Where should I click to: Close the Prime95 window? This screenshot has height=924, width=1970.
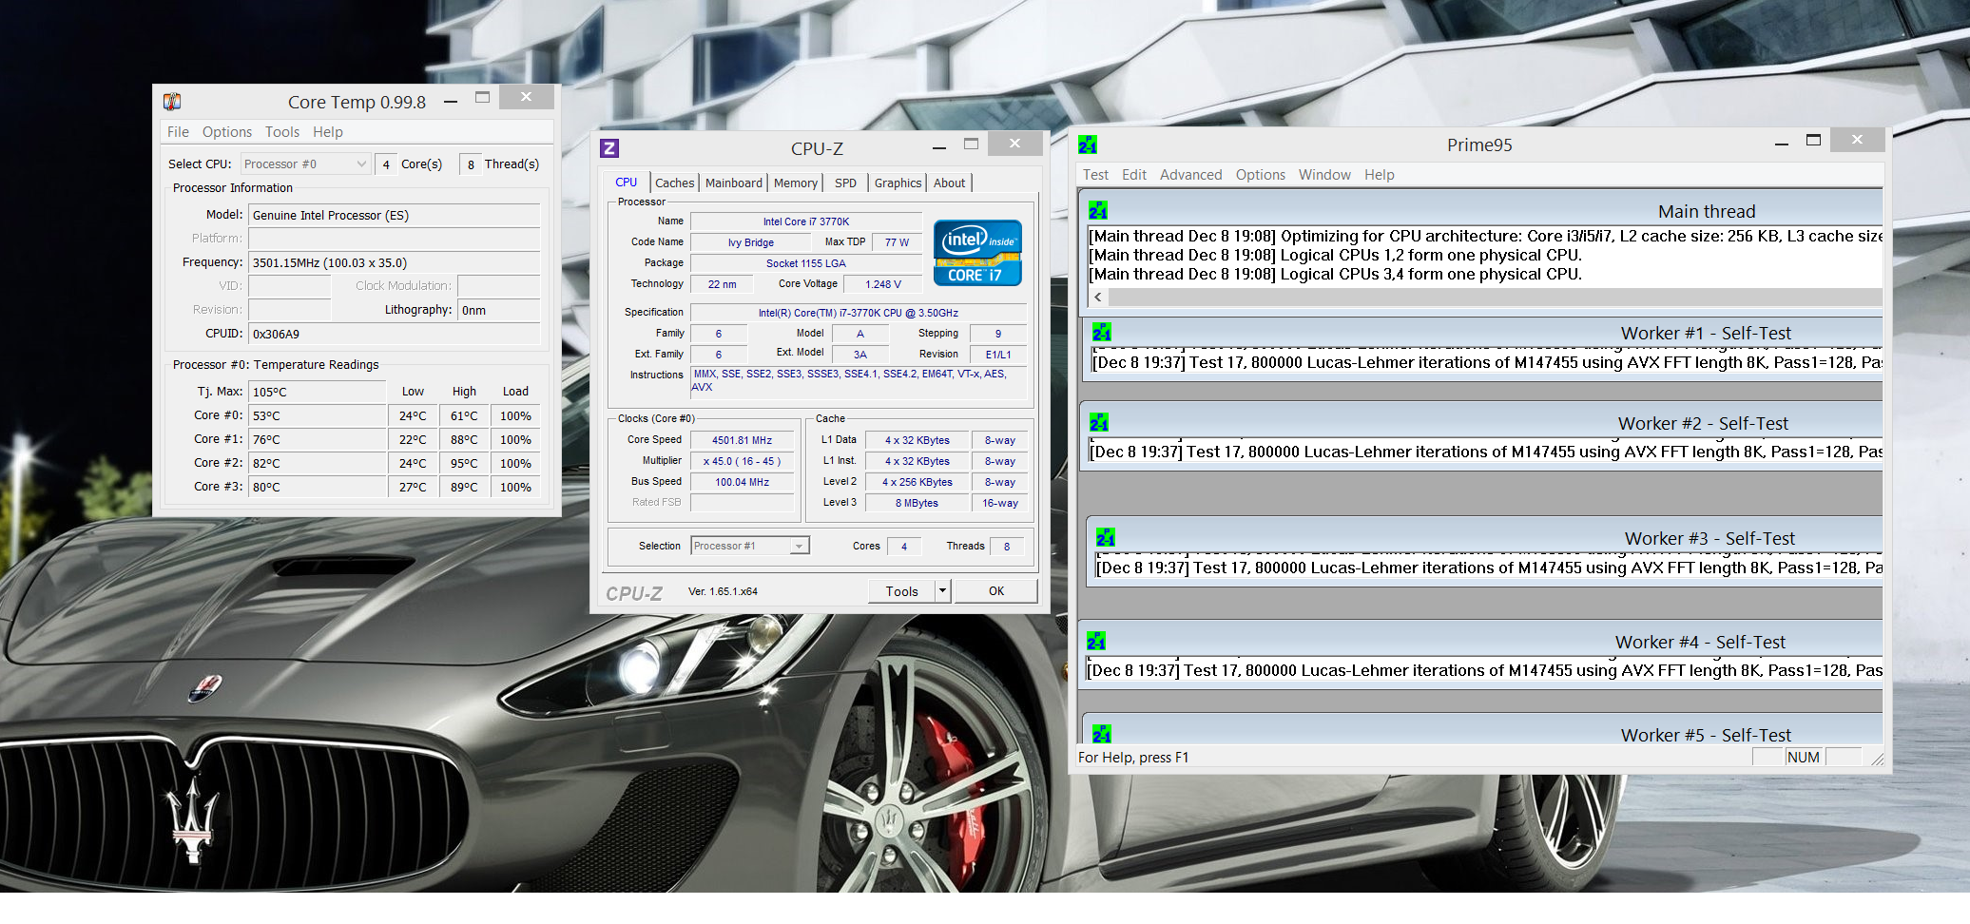click(x=1857, y=140)
